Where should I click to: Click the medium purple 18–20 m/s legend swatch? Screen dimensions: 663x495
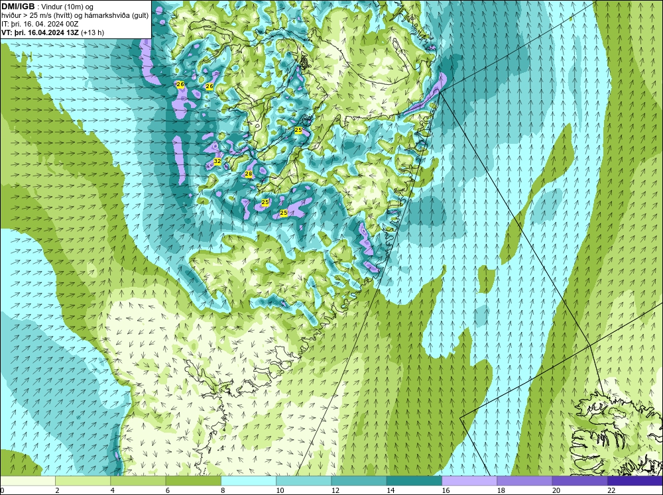click(524, 481)
